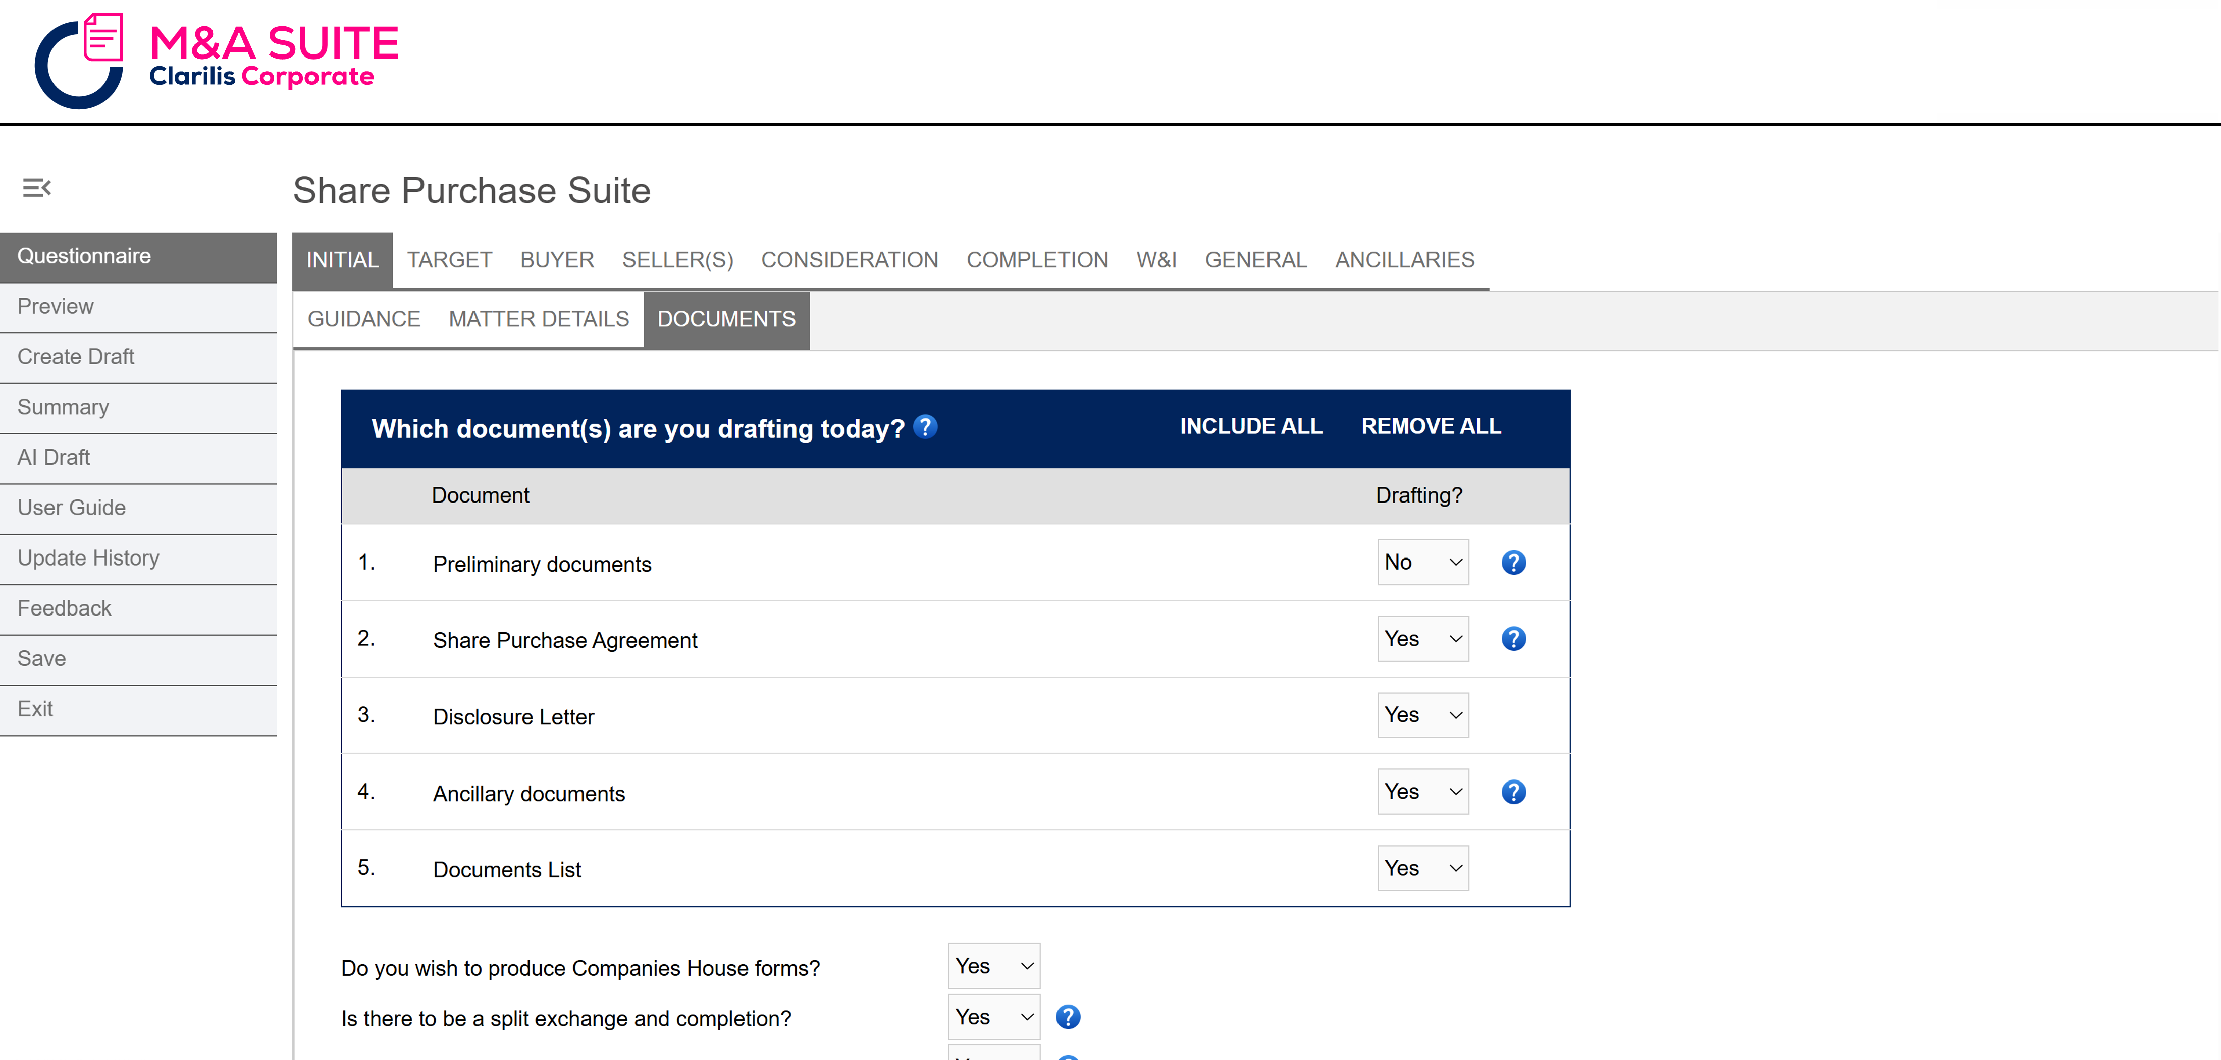This screenshot has width=2221, height=1060.
Task: Open help for Preliminary documents row
Action: (x=1513, y=563)
